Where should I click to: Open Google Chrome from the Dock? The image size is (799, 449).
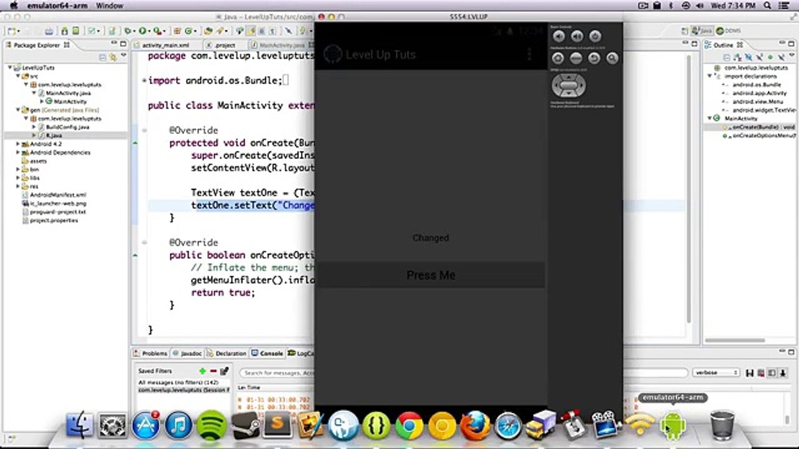409,426
